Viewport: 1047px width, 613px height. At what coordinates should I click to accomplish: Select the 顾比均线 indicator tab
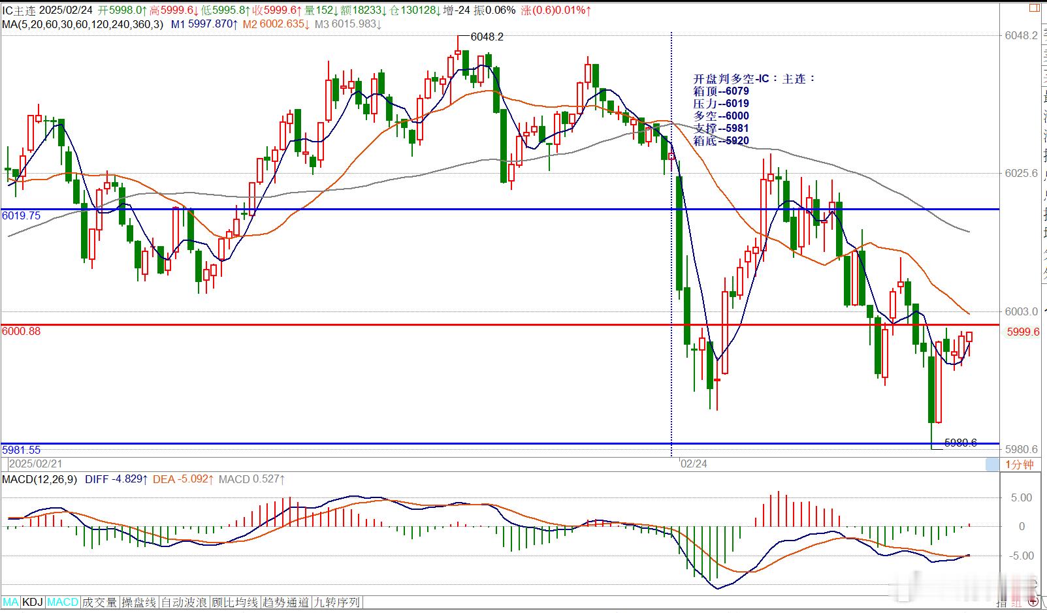[x=234, y=602]
